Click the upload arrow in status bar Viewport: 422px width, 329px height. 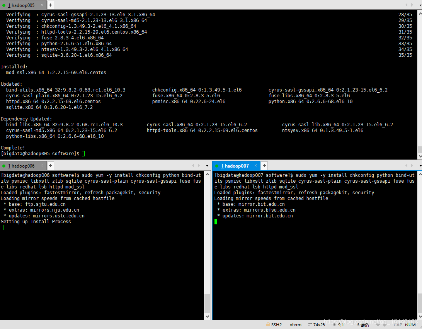coord(378,325)
